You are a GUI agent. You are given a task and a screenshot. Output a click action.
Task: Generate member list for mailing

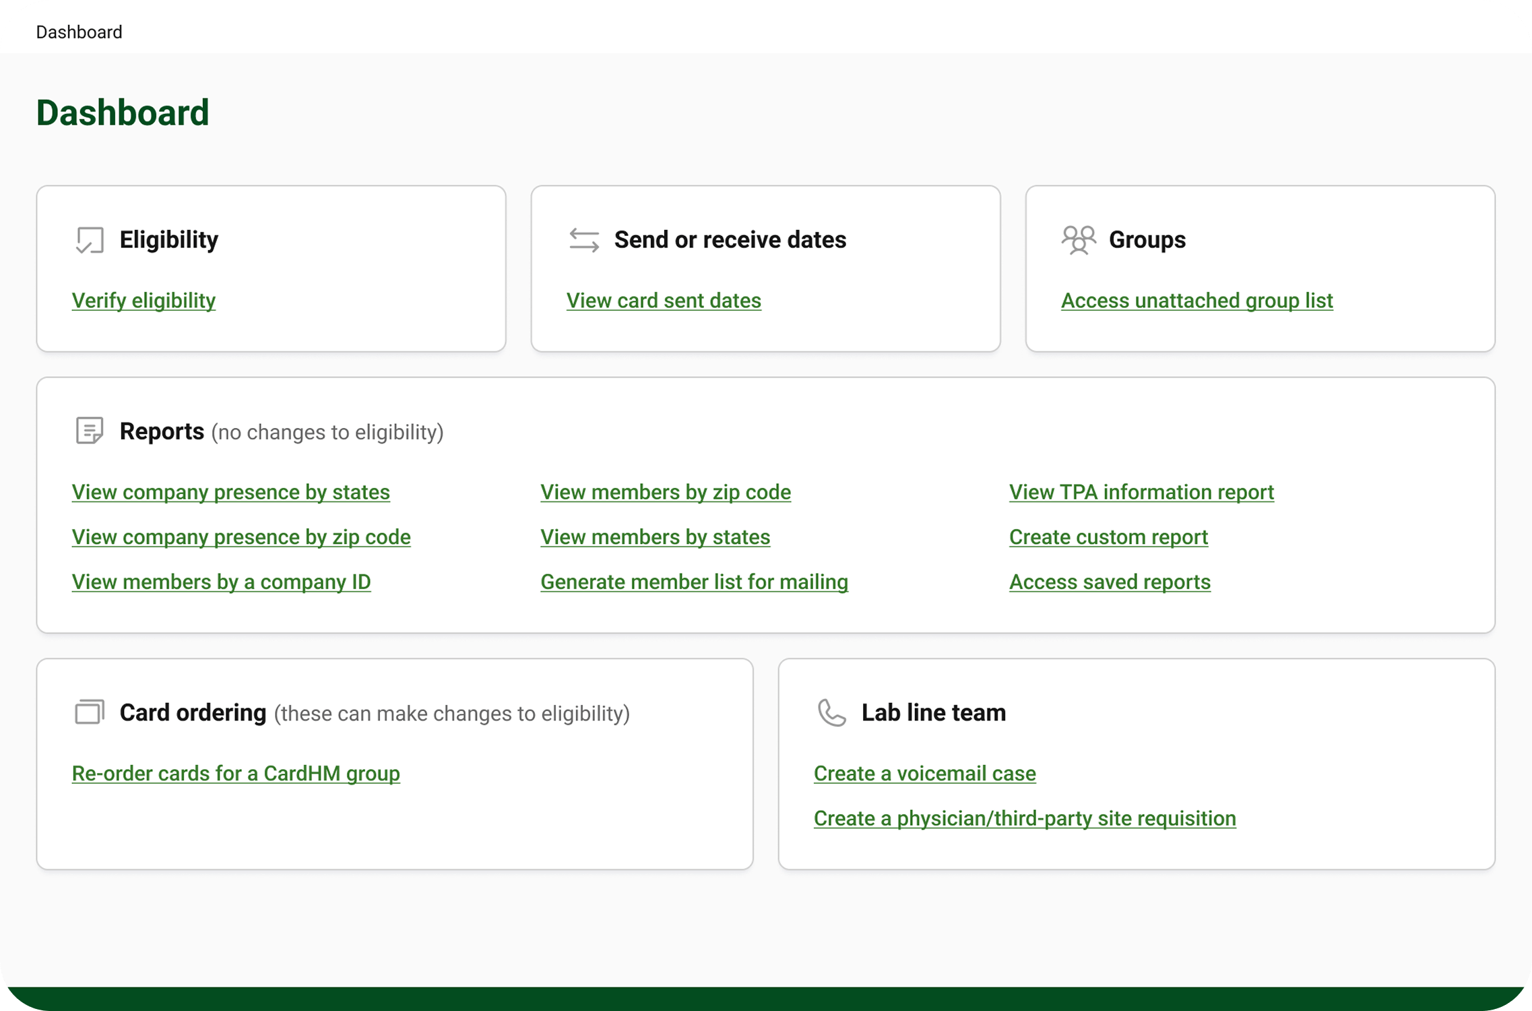click(694, 582)
